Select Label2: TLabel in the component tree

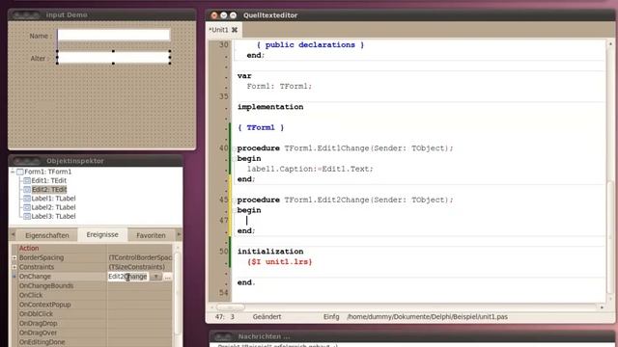click(x=53, y=207)
